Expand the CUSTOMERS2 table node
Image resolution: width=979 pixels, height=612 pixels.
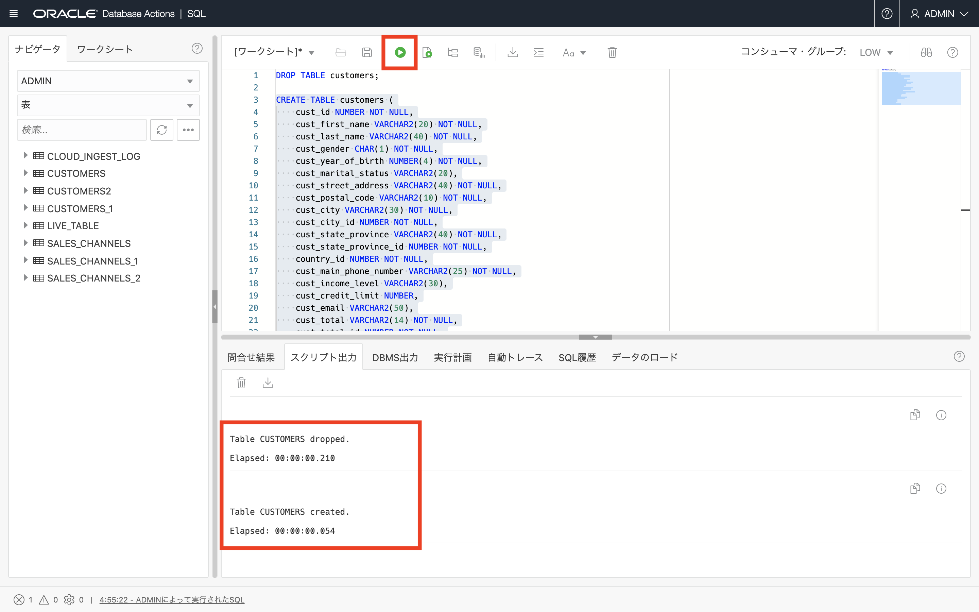click(25, 191)
